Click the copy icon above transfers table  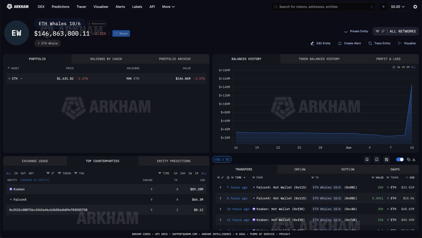point(409,159)
